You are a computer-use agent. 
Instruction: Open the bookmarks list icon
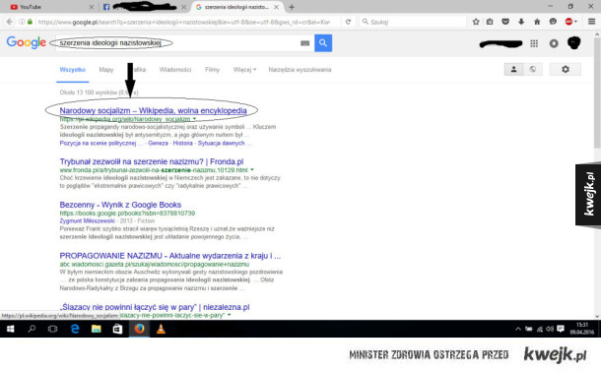[490, 22]
